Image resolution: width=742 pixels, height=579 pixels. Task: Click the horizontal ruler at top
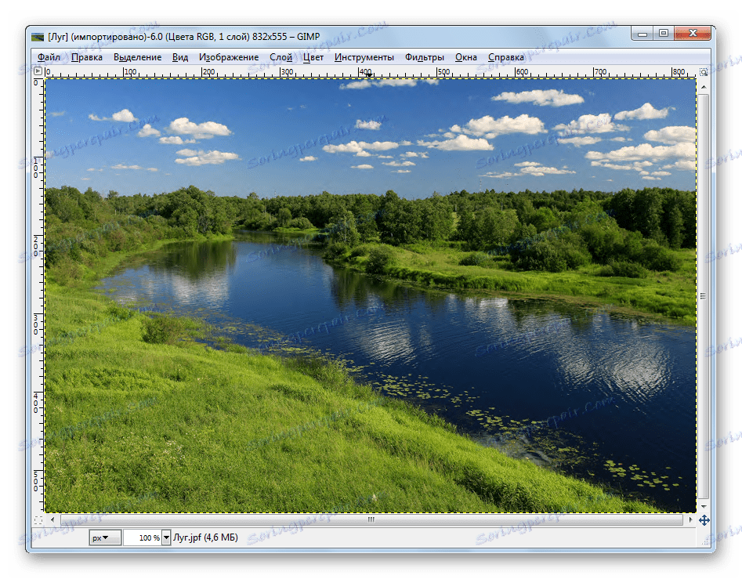coord(371,72)
